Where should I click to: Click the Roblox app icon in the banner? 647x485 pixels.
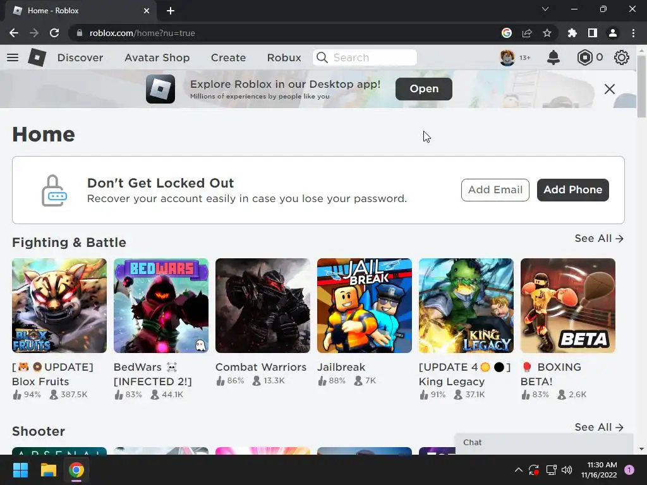click(x=160, y=88)
